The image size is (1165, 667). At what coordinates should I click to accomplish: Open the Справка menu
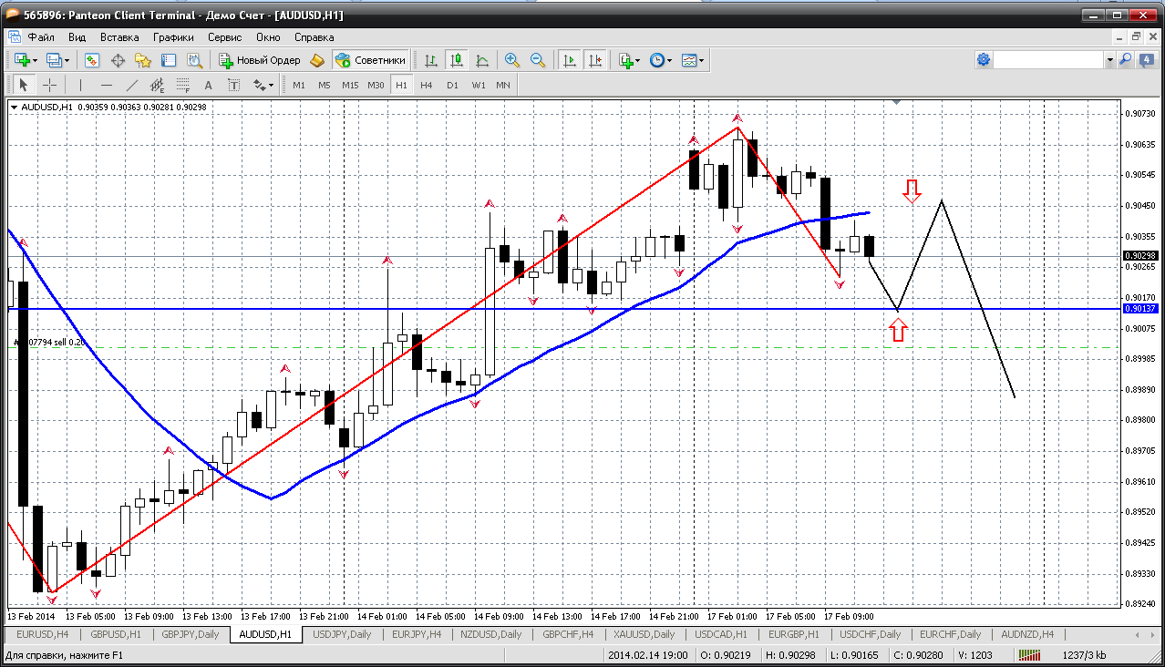pyautogui.click(x=314, y=37)
